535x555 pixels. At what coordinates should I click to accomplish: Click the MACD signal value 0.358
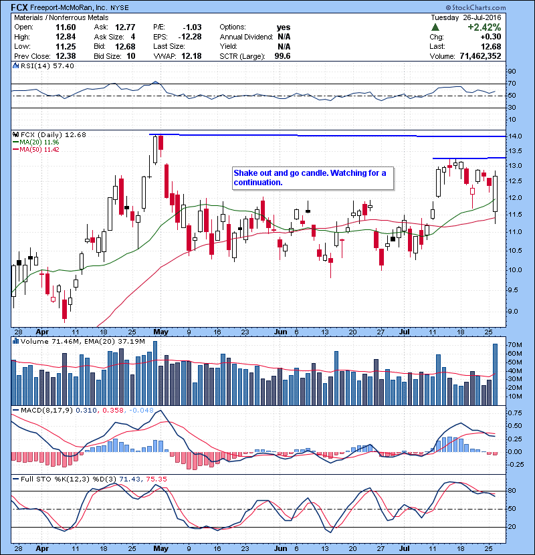click(x=113, y=411)
